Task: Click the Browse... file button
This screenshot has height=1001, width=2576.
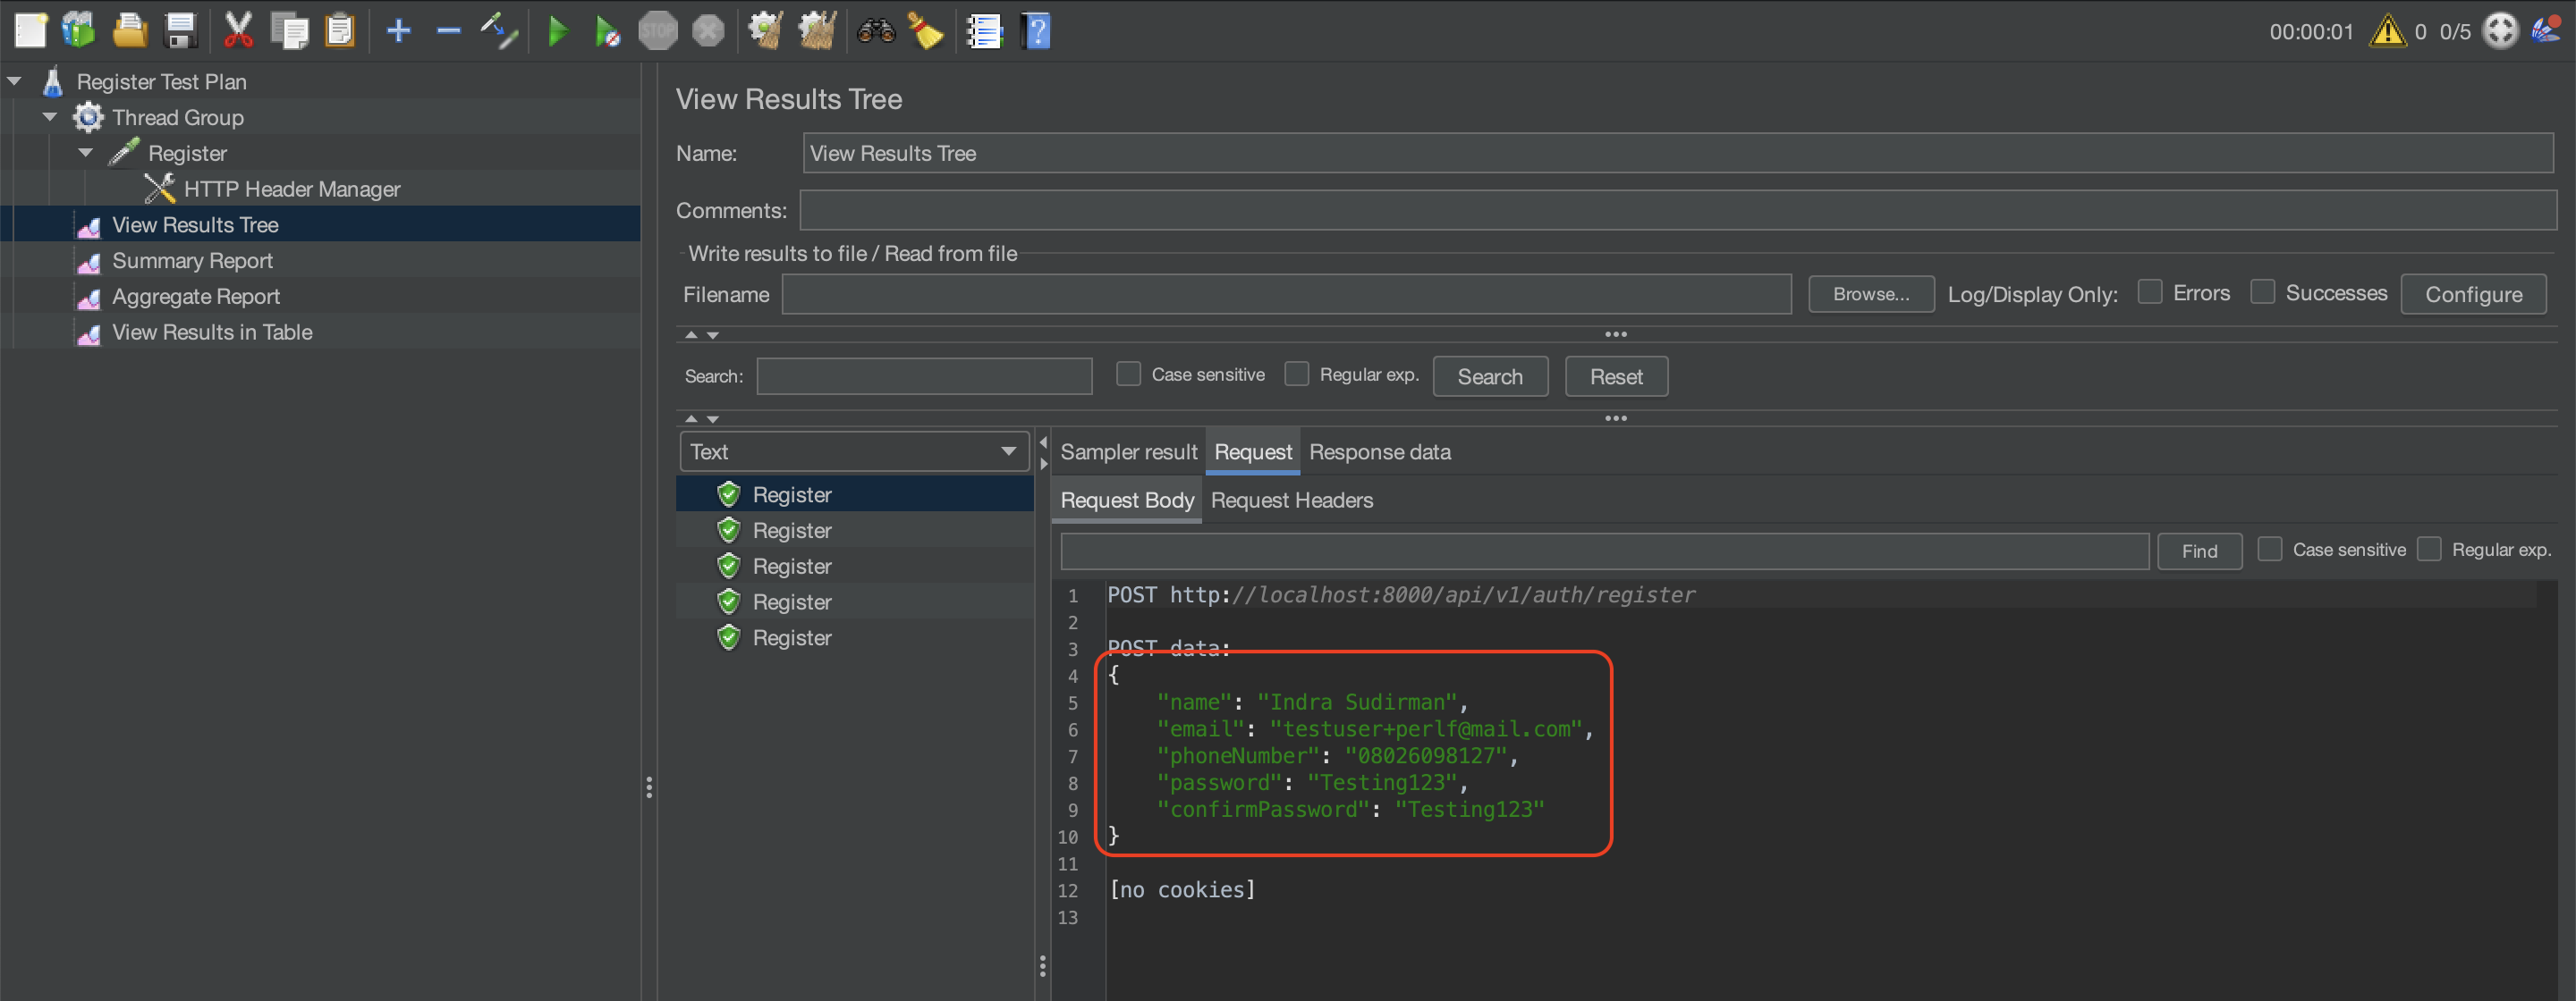Action: [1870, 294]
